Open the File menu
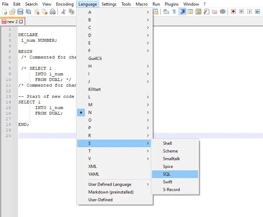 coord(5,4)
